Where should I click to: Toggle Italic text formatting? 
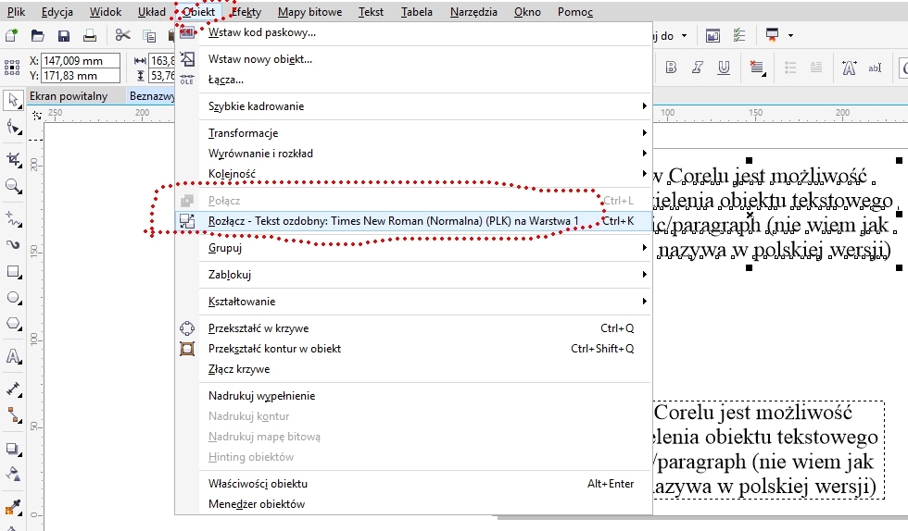pyautogui.click(x=698, y=68)
